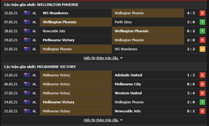
Task: Click the green T badge on Newcastle Jets 0:2 row
Action: (202, 31)
